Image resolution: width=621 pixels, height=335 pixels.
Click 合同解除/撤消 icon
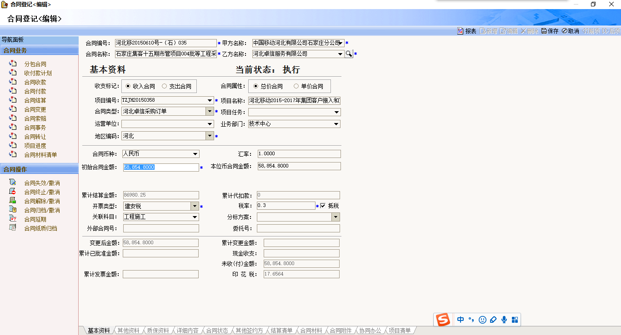pyautogui.click(x=13, y=201)
